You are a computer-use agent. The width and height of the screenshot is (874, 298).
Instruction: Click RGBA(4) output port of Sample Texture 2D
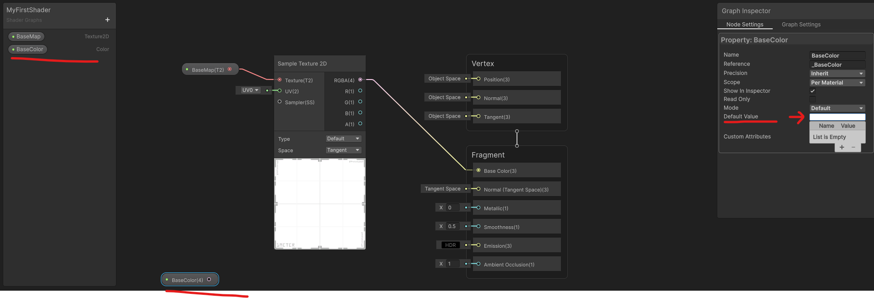click(360, 80)
